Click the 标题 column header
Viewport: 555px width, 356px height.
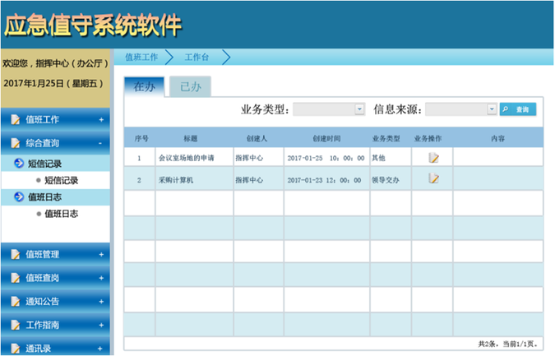(x=191, y=138)
